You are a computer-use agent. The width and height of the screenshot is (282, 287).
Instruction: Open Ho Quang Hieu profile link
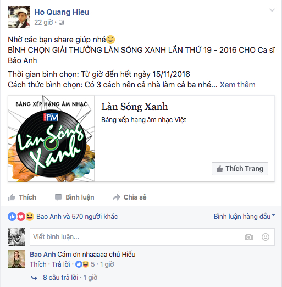62,12
